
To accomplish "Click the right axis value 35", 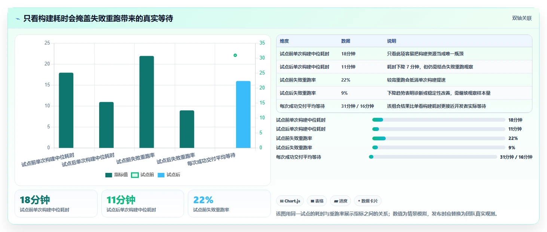I will point(262,43).
